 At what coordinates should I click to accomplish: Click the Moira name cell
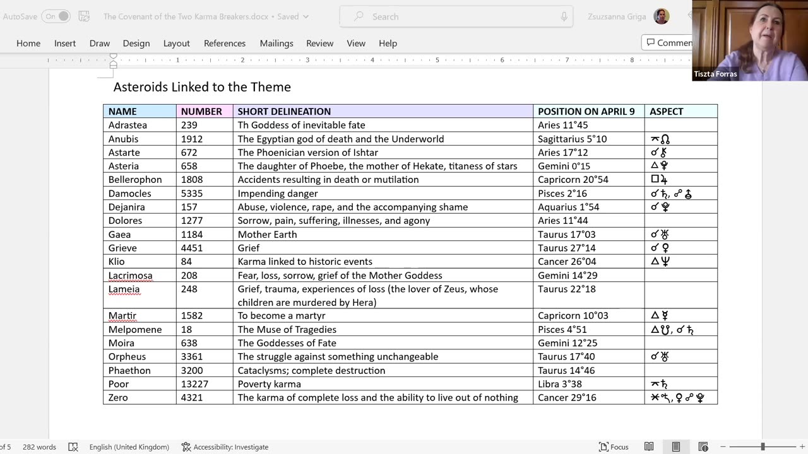[x=140, y=343]
